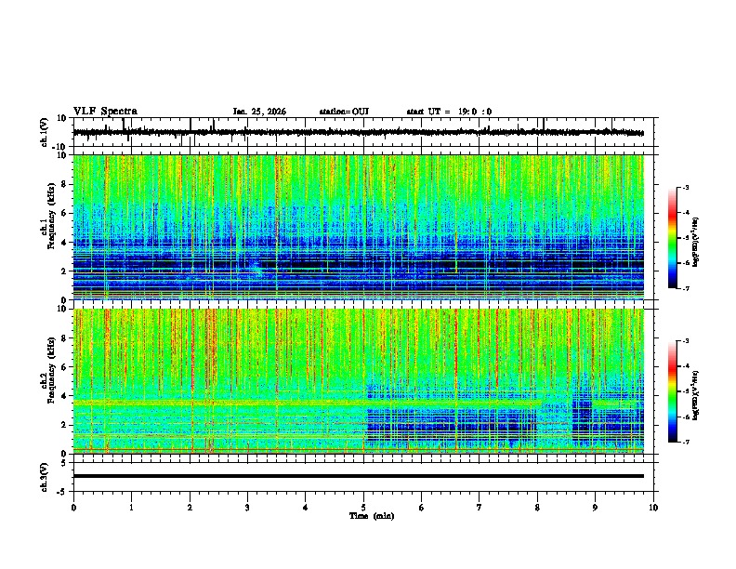Click tick label "5" on the Time axis
This screenshot has height=569, width=736.
[x=363, y=508]
